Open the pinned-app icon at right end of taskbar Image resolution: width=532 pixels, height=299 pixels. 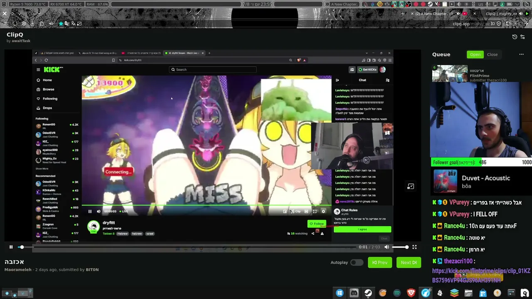[525, 293]
